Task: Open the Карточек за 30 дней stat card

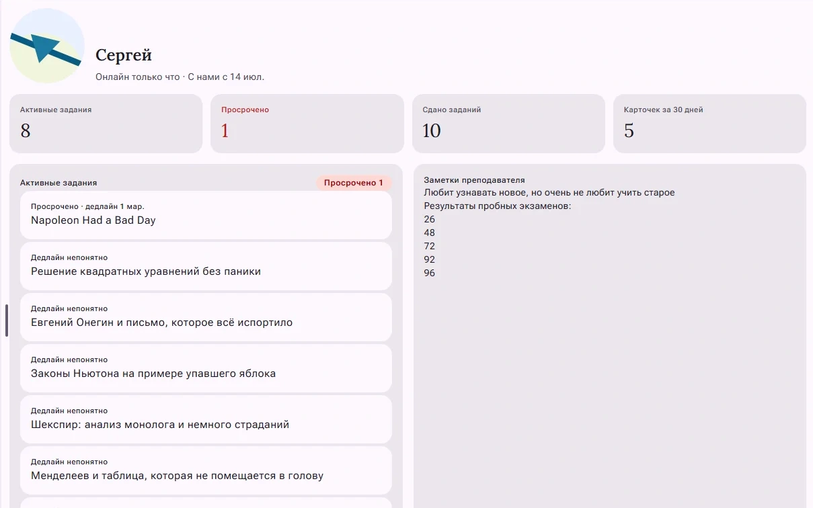Action: 709,124
